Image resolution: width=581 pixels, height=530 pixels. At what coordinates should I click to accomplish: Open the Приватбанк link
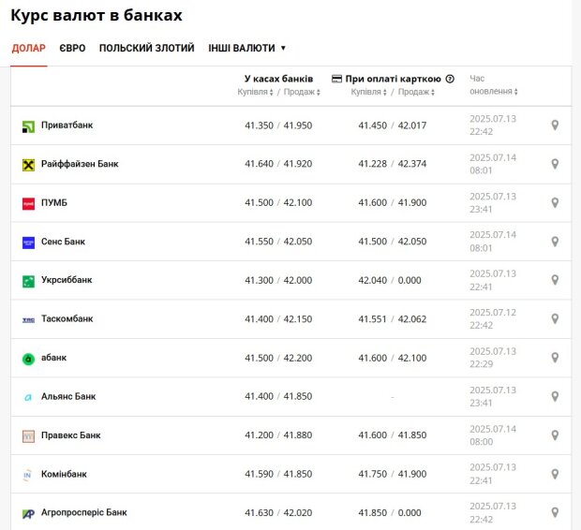point(67,125)
